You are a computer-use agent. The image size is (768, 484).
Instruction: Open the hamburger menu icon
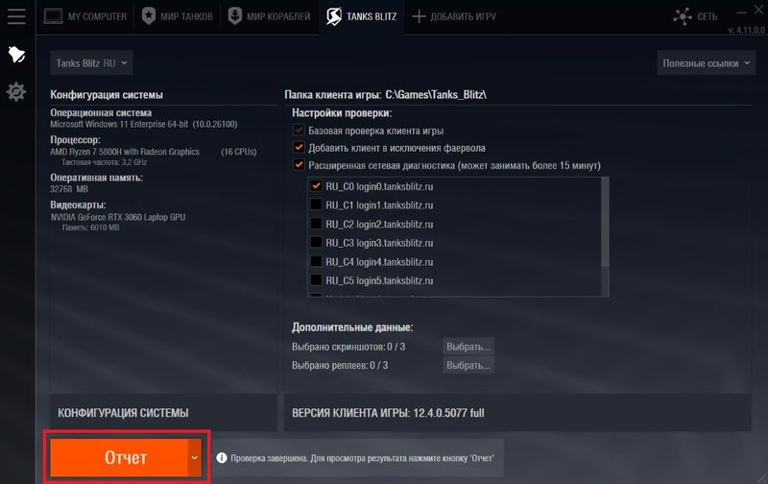click(15, 16)
